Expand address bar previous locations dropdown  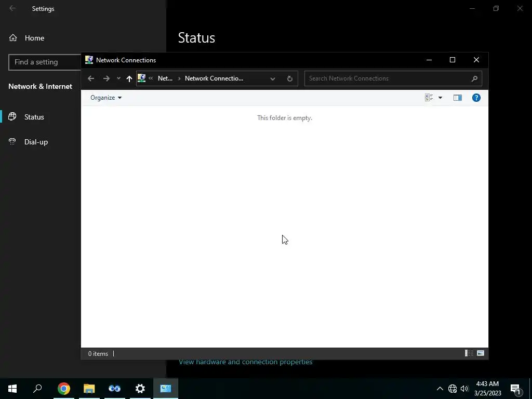(x=272, y=78)
